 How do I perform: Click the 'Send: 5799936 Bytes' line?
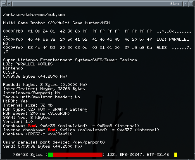click(43, 146)
